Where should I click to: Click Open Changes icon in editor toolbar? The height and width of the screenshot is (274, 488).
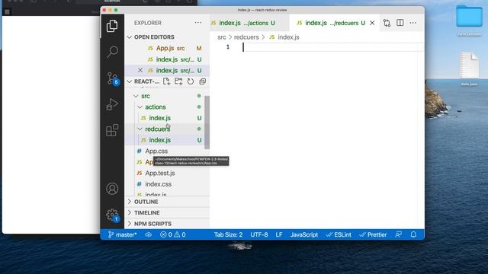tap(387, 23)
